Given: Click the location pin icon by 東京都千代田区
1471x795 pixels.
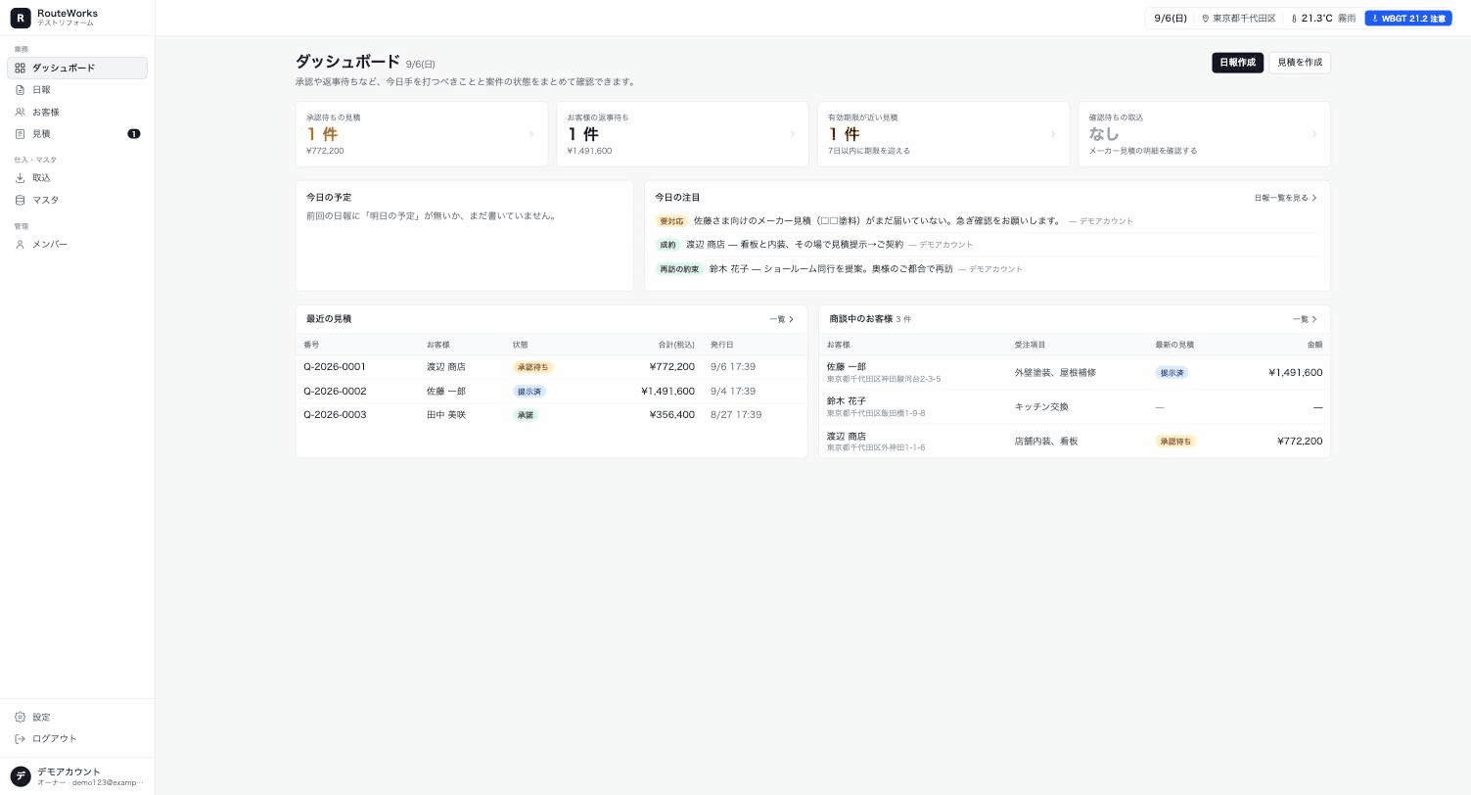Looking at the screenshot, I should [1206, 19].
